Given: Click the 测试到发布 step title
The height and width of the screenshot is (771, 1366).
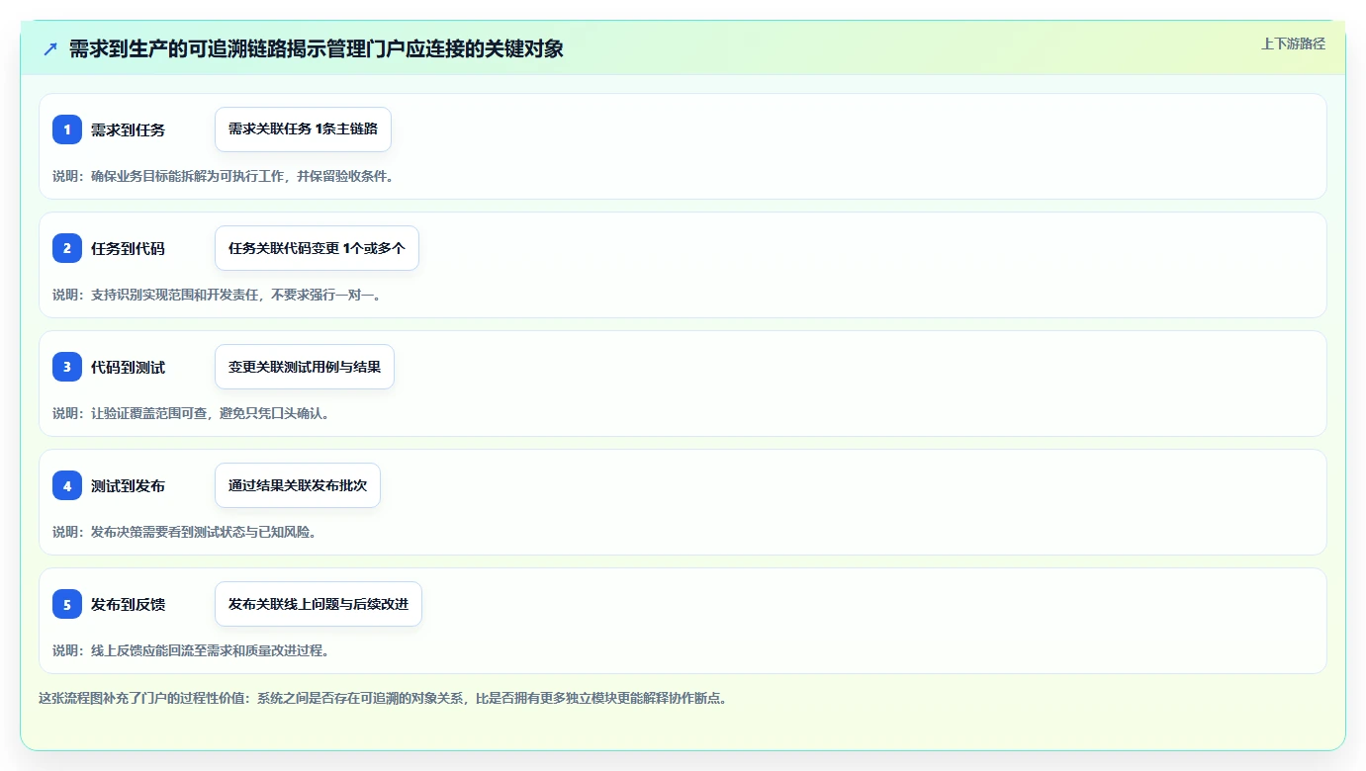Looking at the screenshot, I should tap(128, 485).
